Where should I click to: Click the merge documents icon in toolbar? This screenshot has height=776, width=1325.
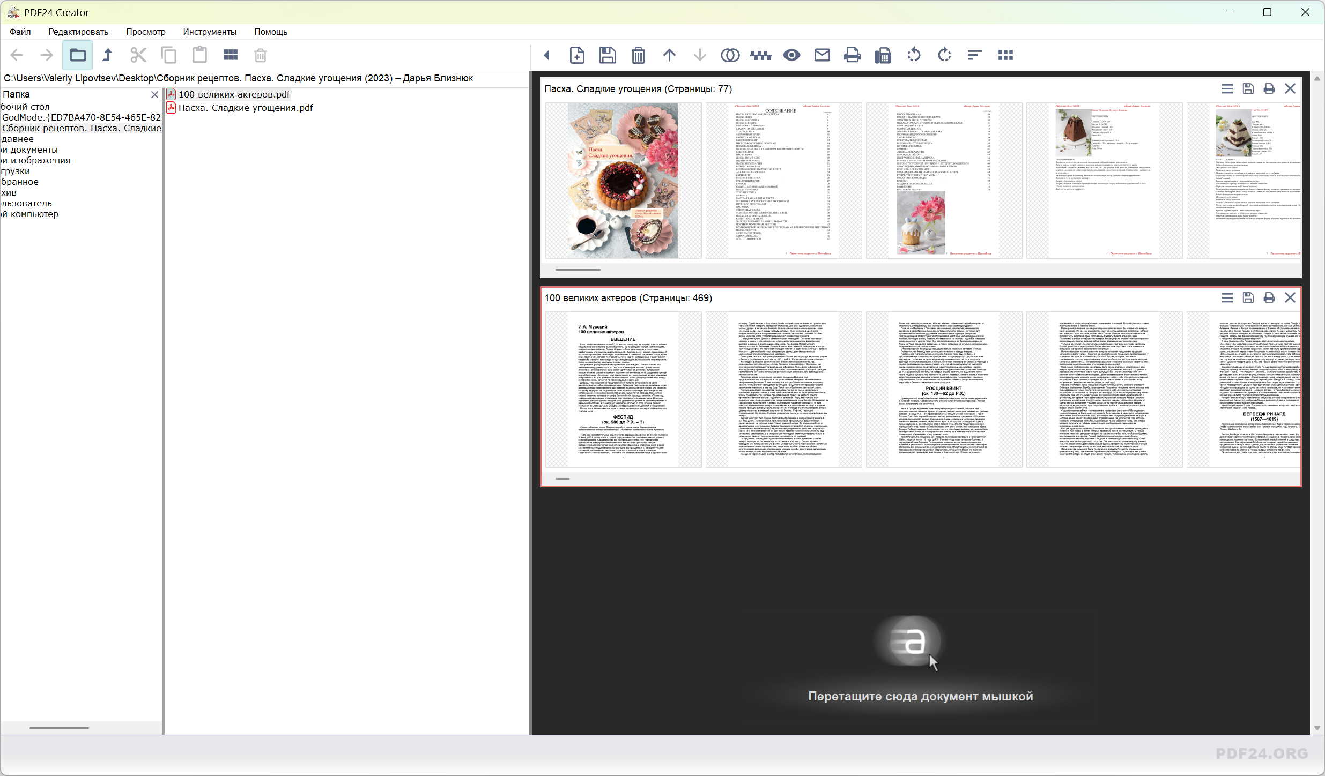[x=730, y=55]
